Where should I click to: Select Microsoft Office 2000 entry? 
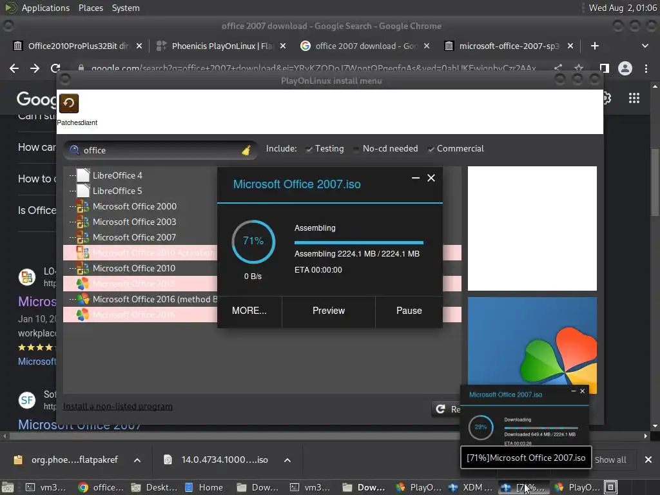(135, 206)
